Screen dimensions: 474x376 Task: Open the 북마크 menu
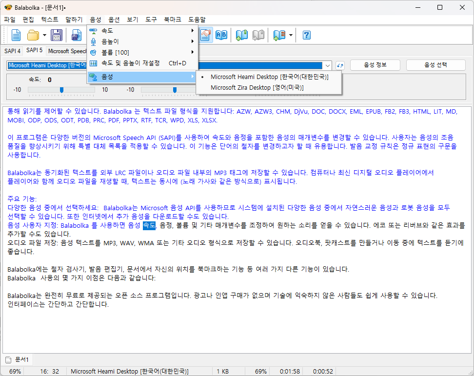172,20
